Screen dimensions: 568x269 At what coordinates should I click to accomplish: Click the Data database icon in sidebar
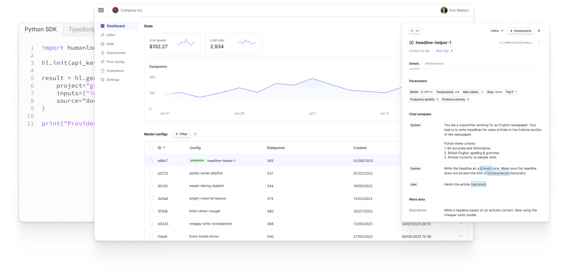[x=103, y=44]
